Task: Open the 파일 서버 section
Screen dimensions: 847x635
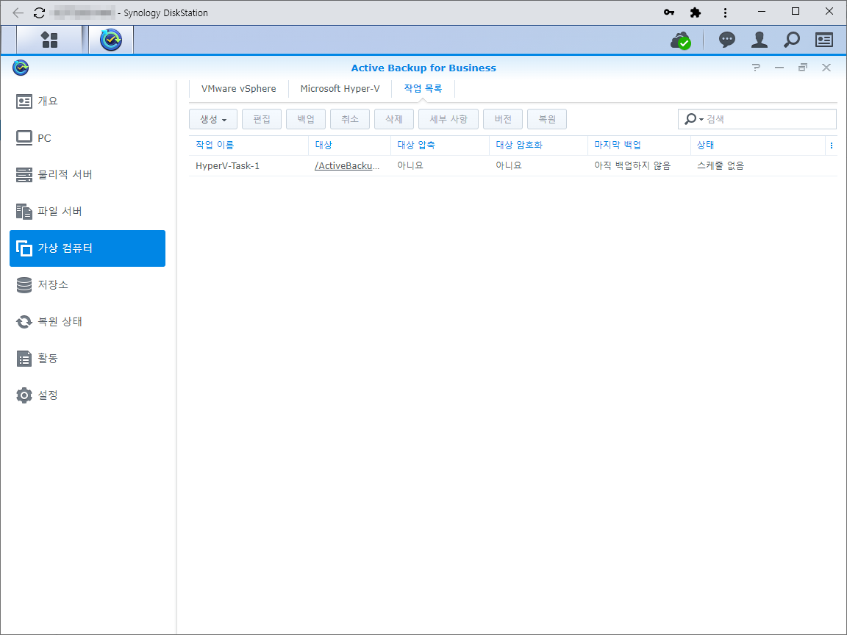Action: click(87, 211)
